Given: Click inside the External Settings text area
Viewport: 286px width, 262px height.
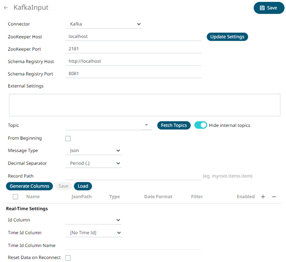Looking at the screenshot, I should (145, 104).
